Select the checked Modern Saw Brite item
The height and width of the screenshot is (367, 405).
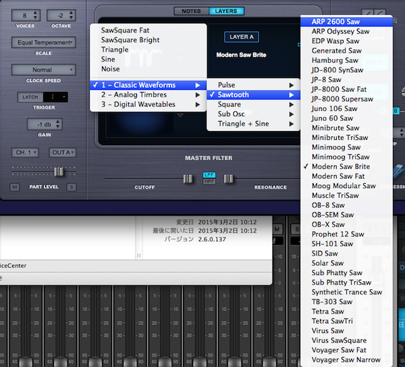click(x=347, y=166)
